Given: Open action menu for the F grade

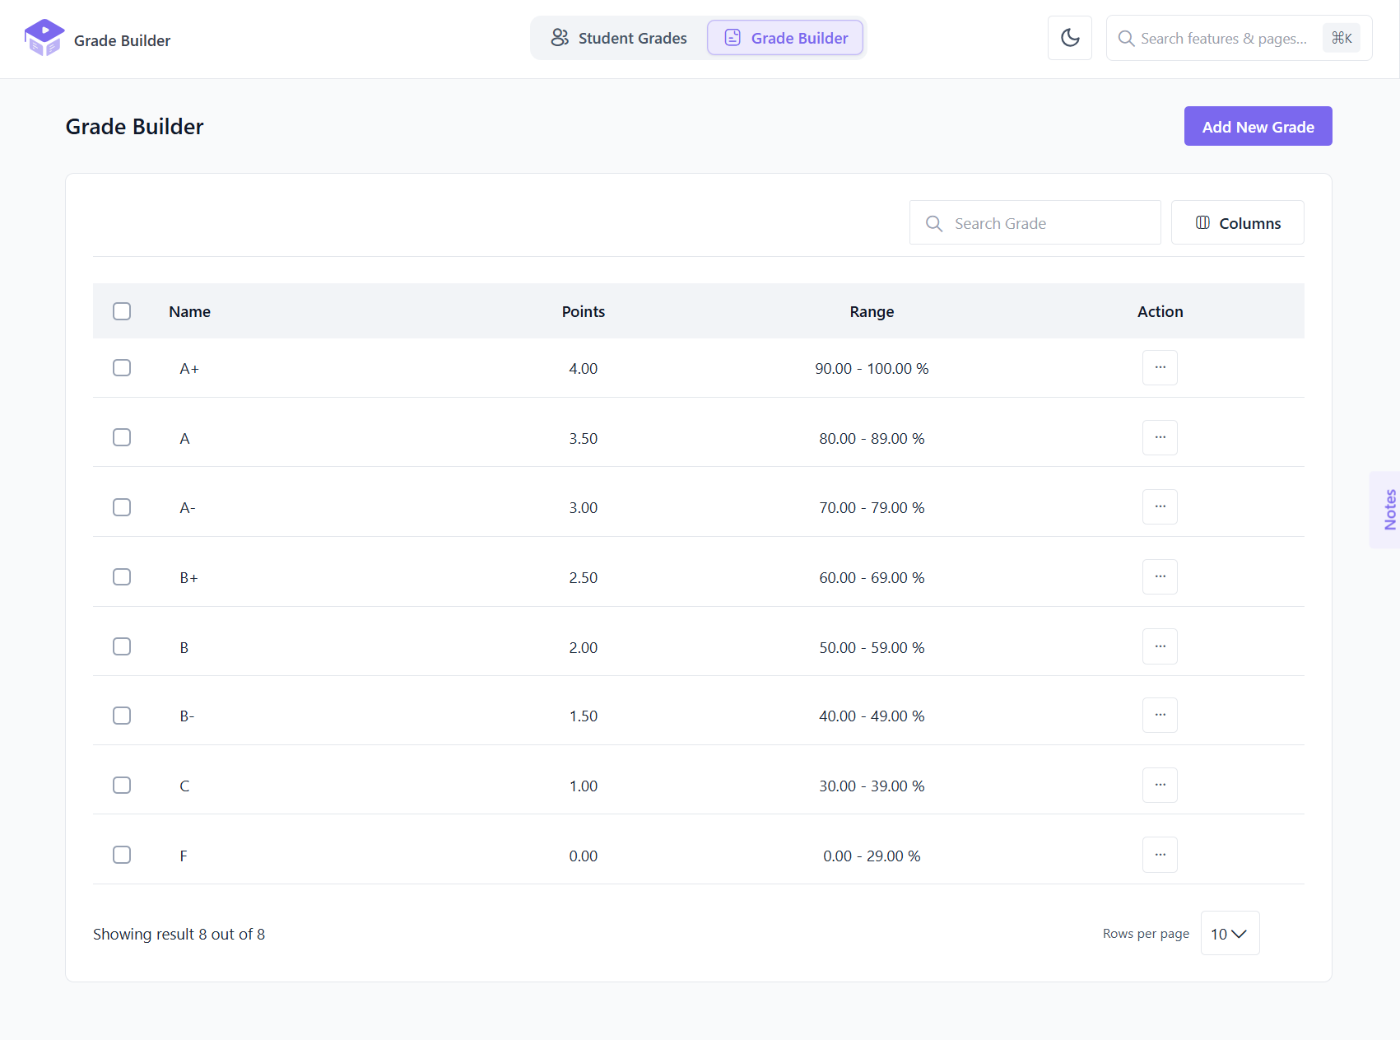Looking at the screenshot, I should [x=1160, y=856].
